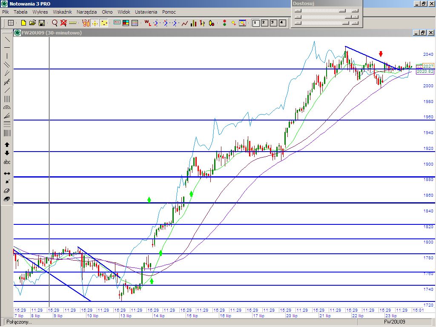This screenshot has width=436, height=327.
Task: Click bottom Dostosuj slider thumb
Action: (x=346, y=23)
